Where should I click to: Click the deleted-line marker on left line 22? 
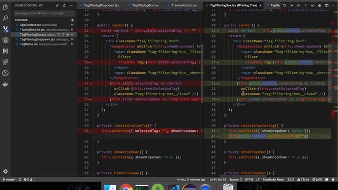point(91,31)
